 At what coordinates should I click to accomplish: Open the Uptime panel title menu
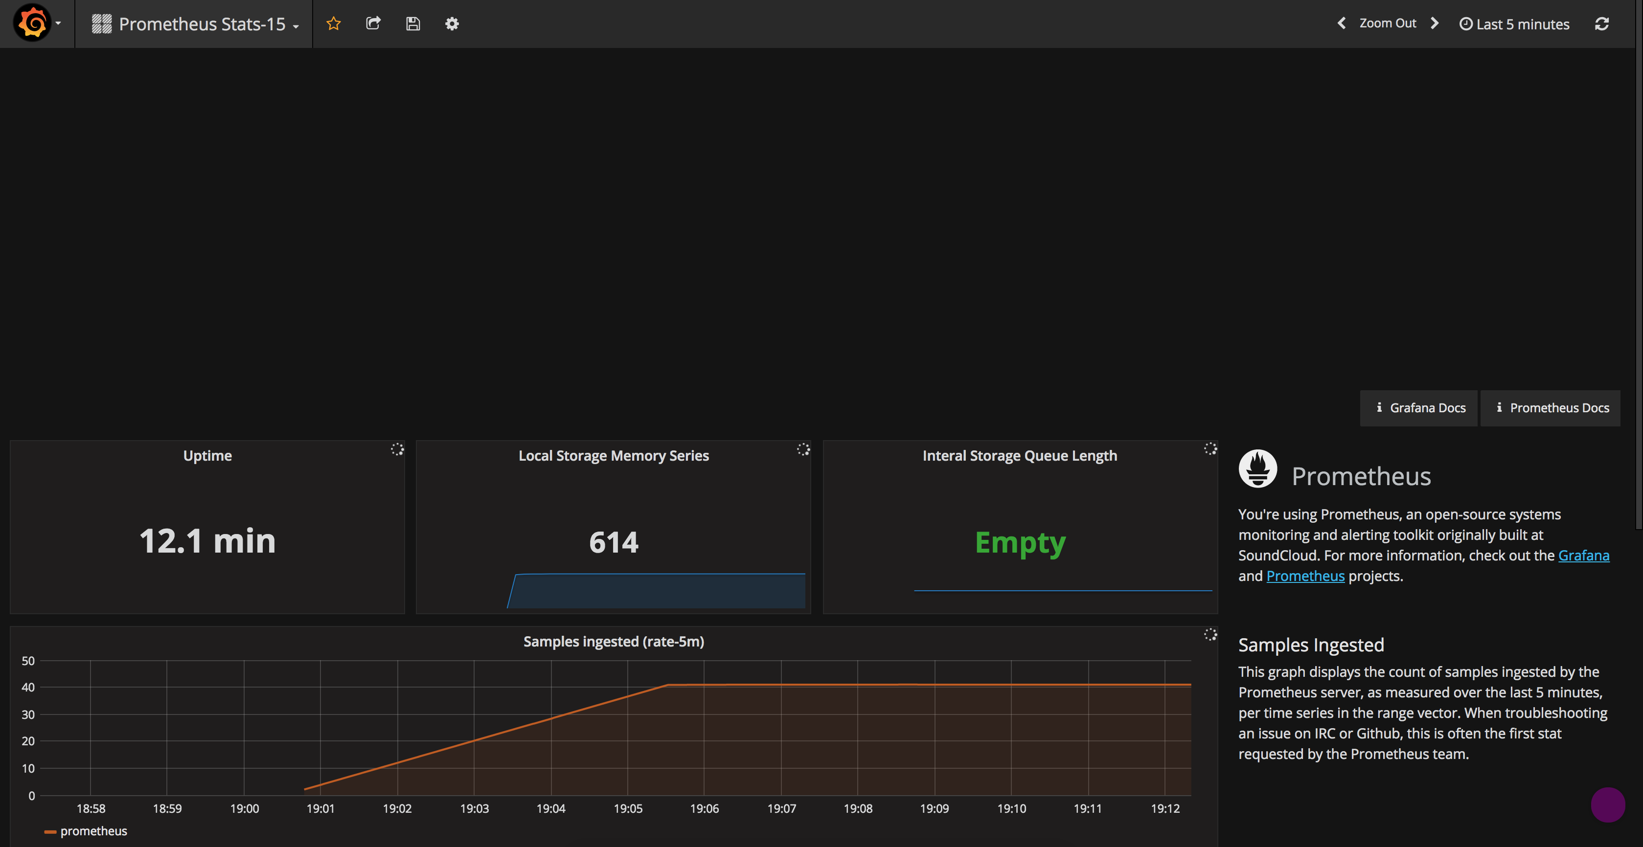[x=207, y=456]
